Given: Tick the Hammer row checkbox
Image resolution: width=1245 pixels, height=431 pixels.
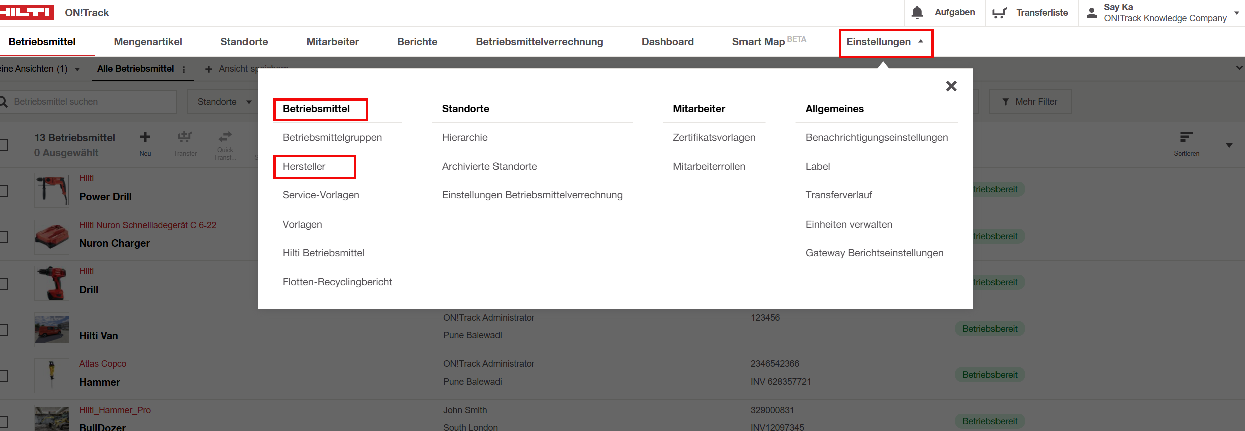Looking at the screenshot, I should tap(3, 376).
